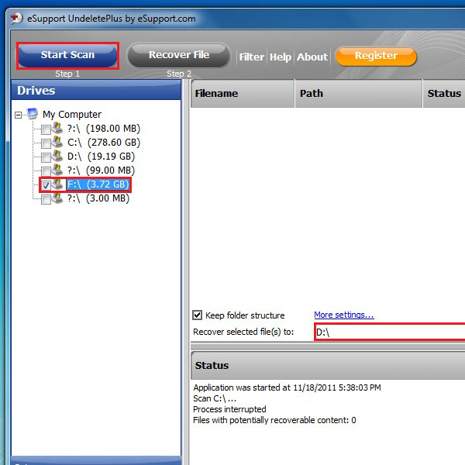This screenshot has height=465, width=465.
Task: Select the My Computer label in tree
Action: (x=72, y=114)
